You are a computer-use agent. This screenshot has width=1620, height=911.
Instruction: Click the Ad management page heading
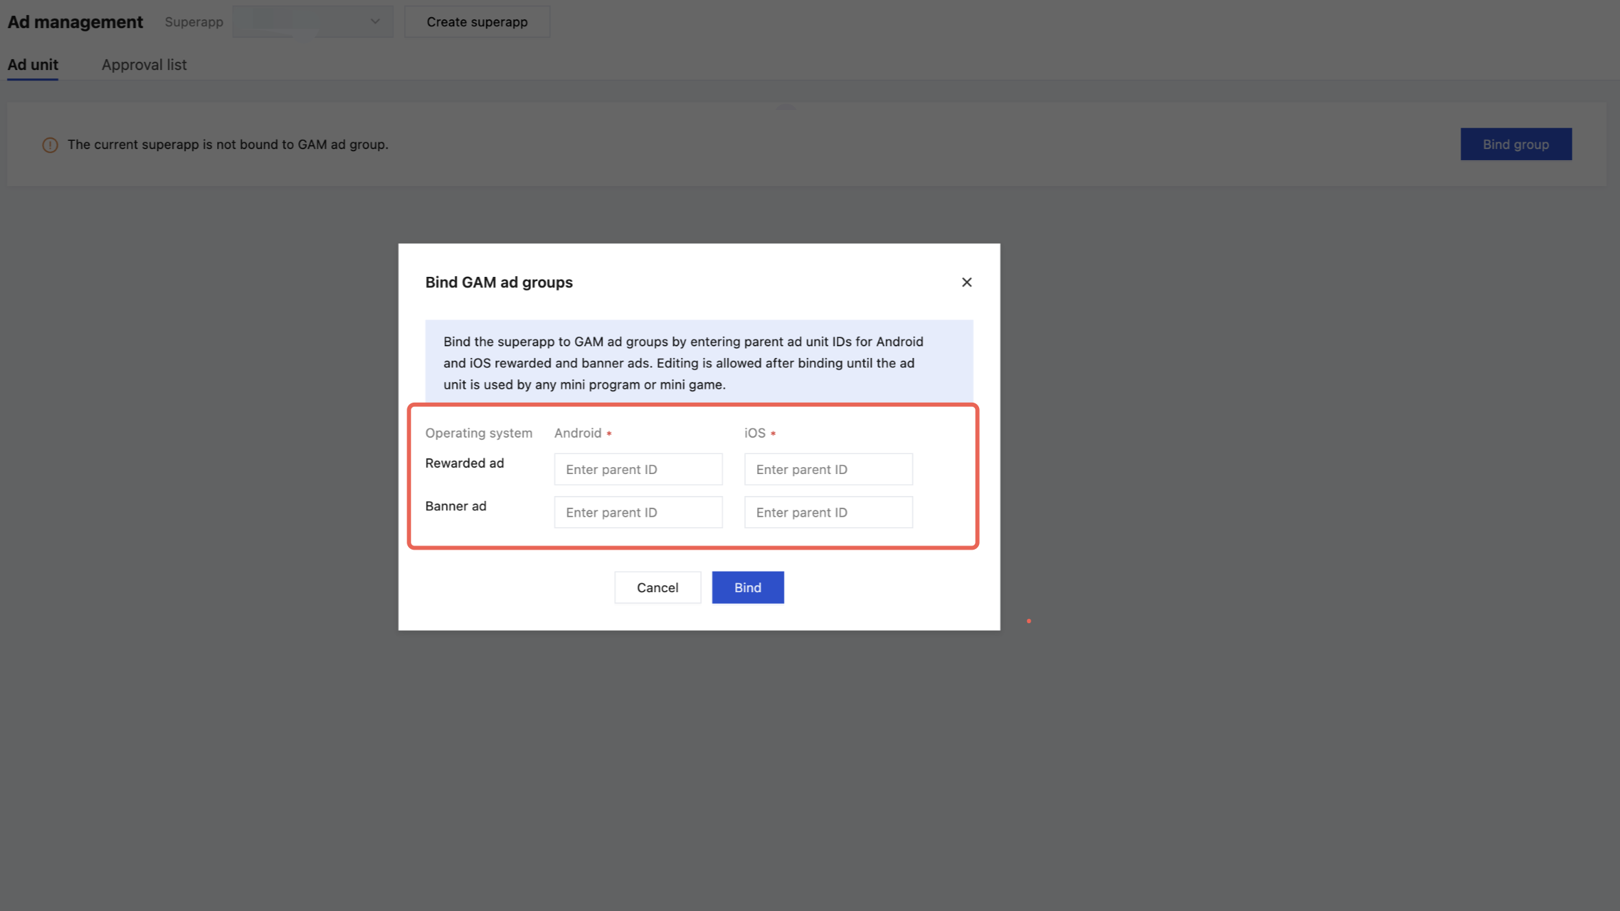click(x=75, y=22)
